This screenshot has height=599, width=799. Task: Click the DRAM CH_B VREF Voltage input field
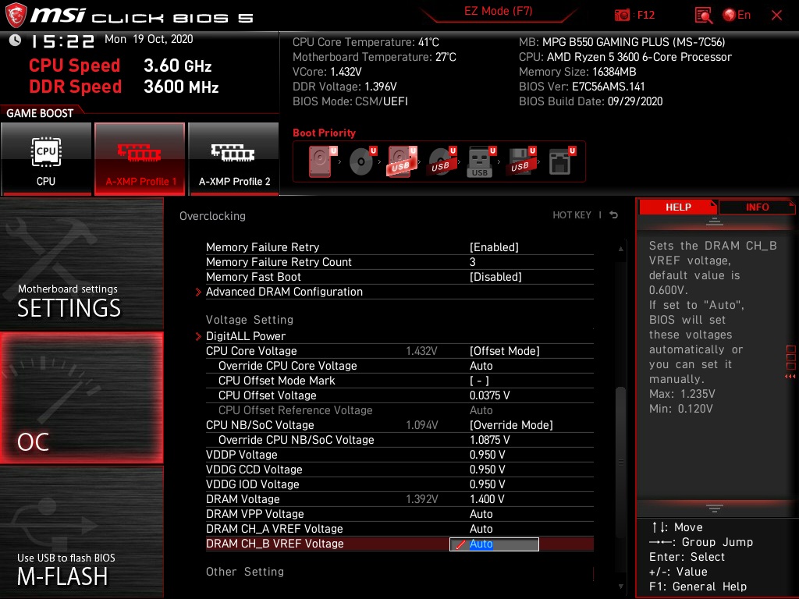click(x=493, y=544)
